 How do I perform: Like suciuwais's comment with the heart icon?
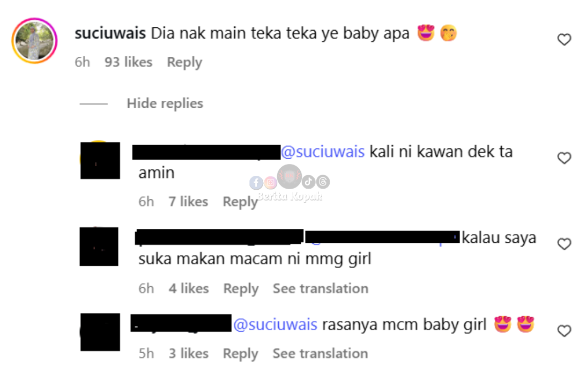564,40
